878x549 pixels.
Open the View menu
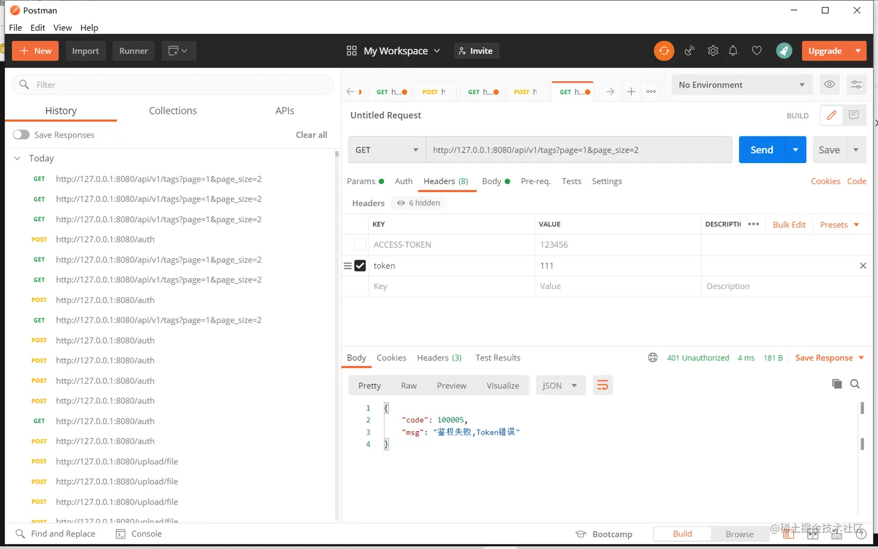click(63, 27)
